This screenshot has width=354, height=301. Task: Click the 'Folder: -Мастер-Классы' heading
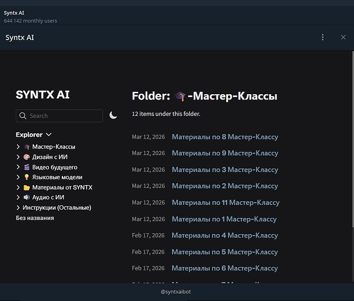[x=205, y=96]
